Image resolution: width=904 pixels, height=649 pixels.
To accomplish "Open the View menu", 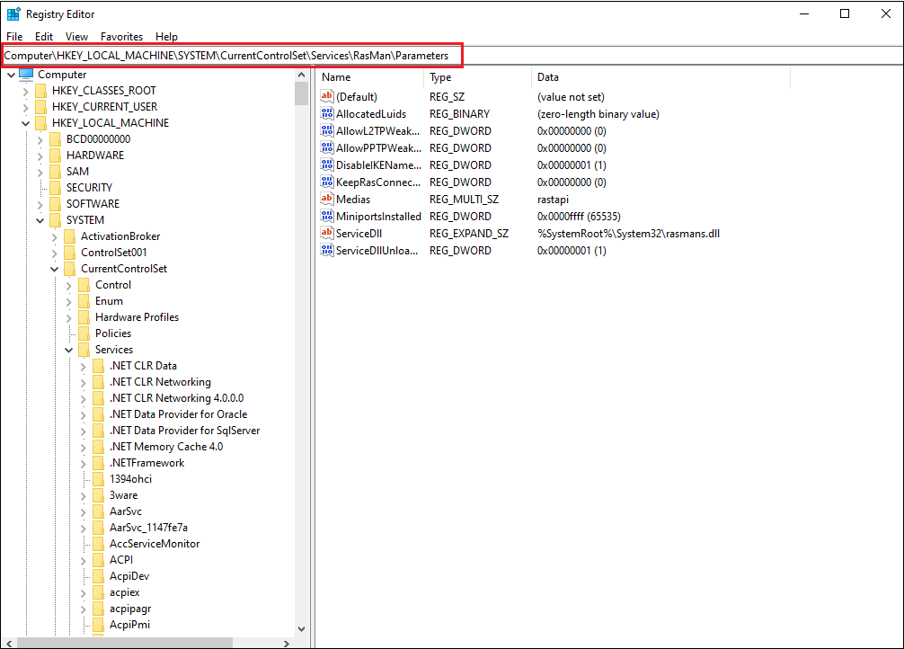I will click(x=76, y=36).
